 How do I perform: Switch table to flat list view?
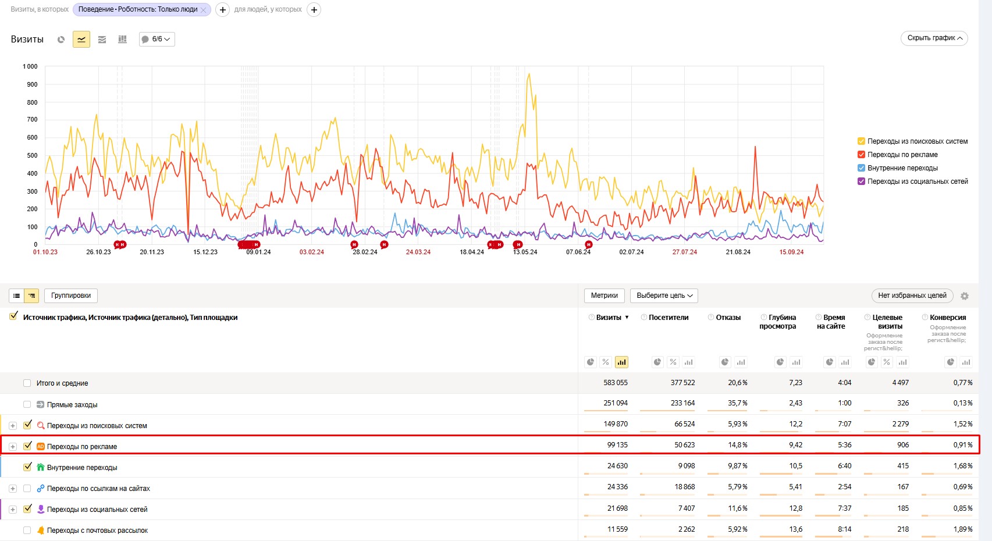(x=16, y=296)
